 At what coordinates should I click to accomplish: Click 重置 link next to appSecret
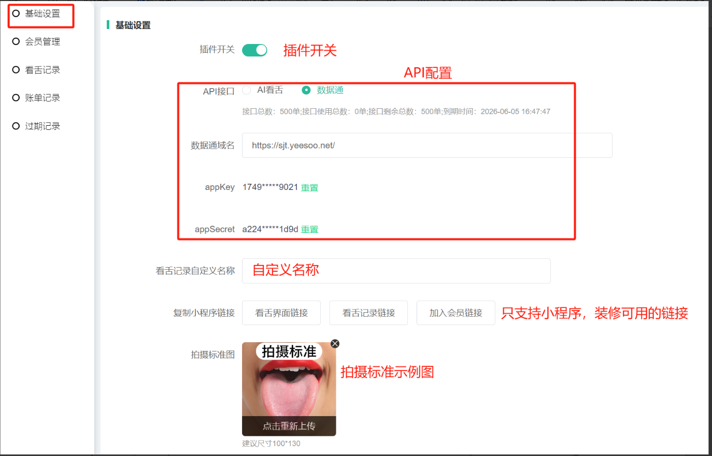[x=309, y=229]
